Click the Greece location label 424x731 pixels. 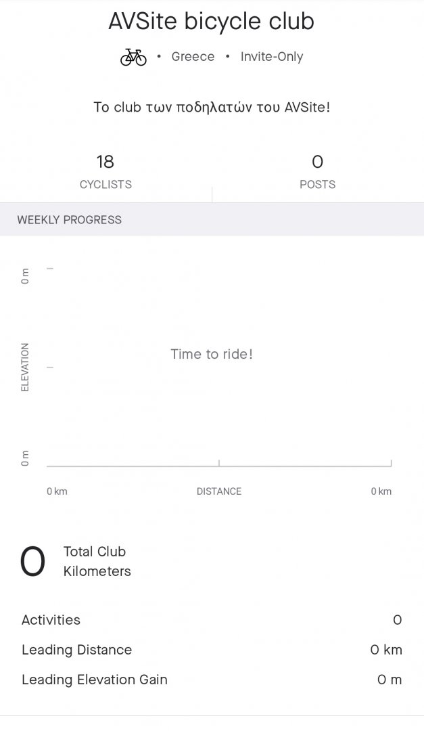193,57
